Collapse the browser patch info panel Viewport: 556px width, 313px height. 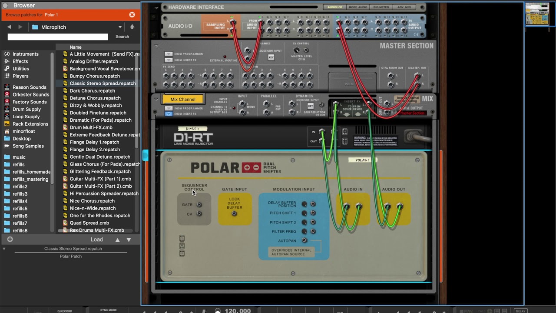click(x=4, y=249)
